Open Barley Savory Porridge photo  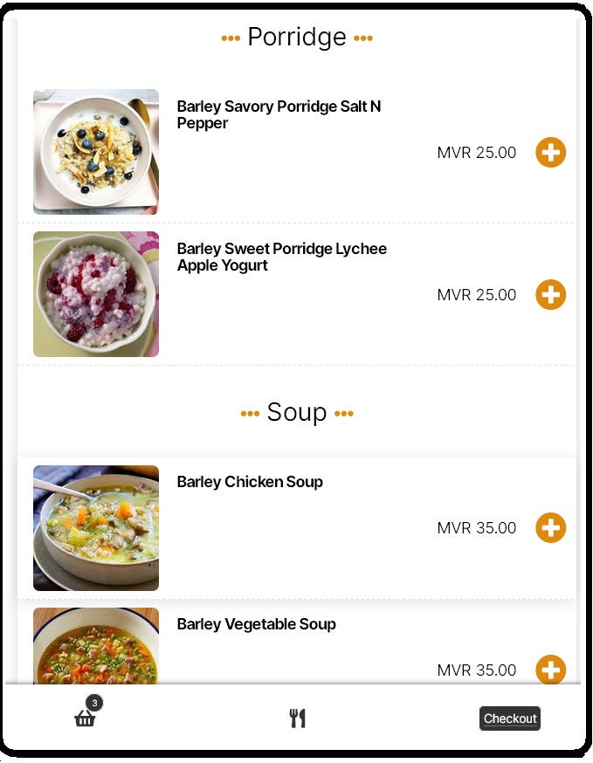[96, 152]
